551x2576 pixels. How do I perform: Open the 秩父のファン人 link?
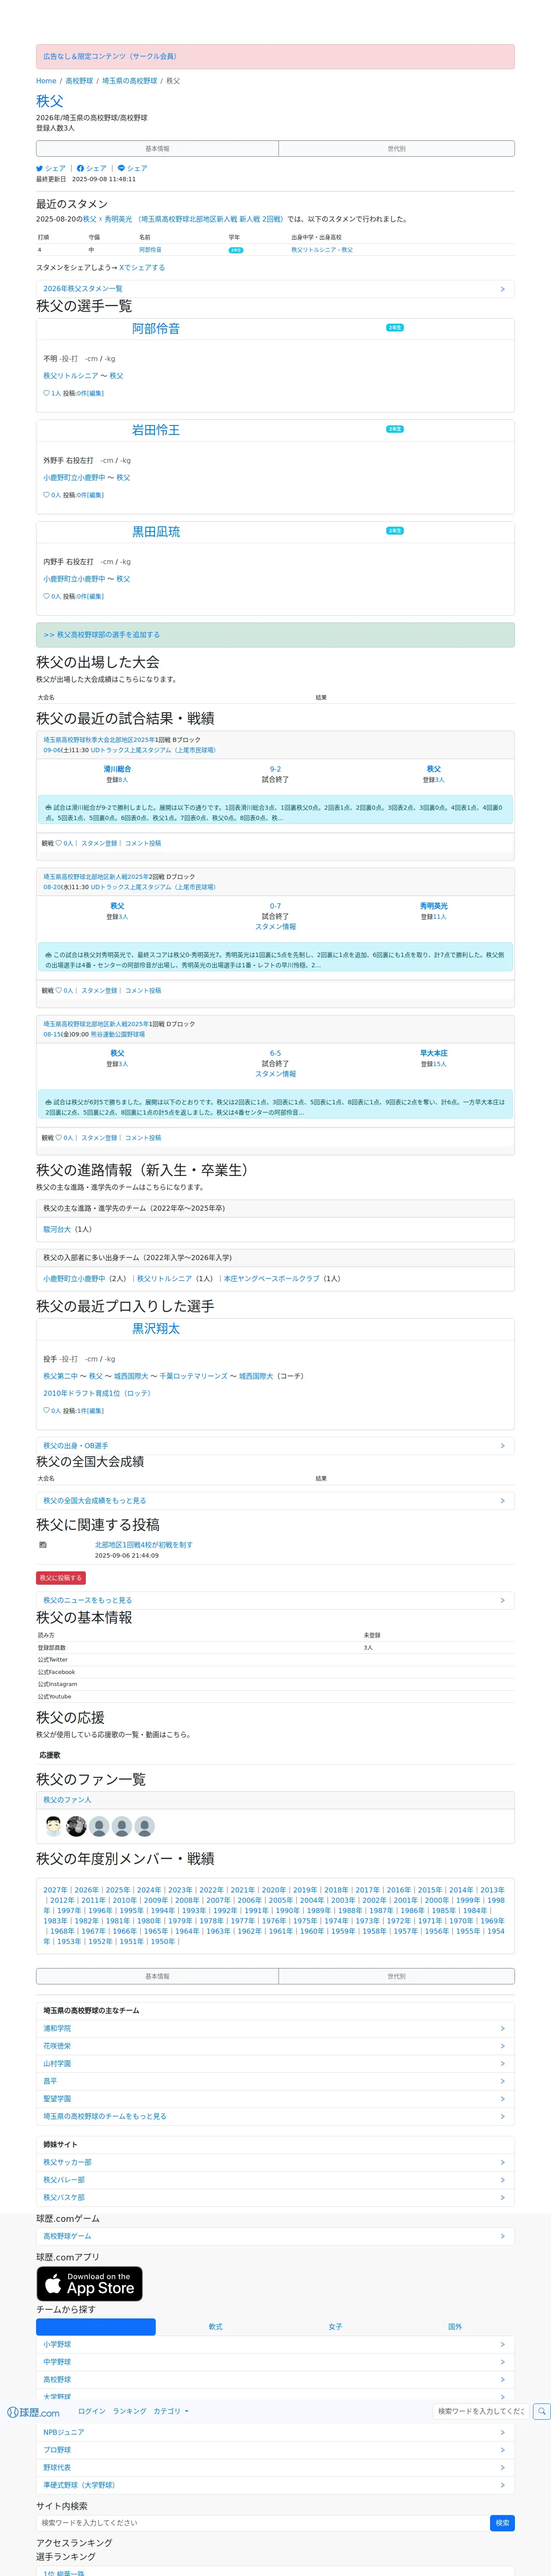tap(67, 1800)
